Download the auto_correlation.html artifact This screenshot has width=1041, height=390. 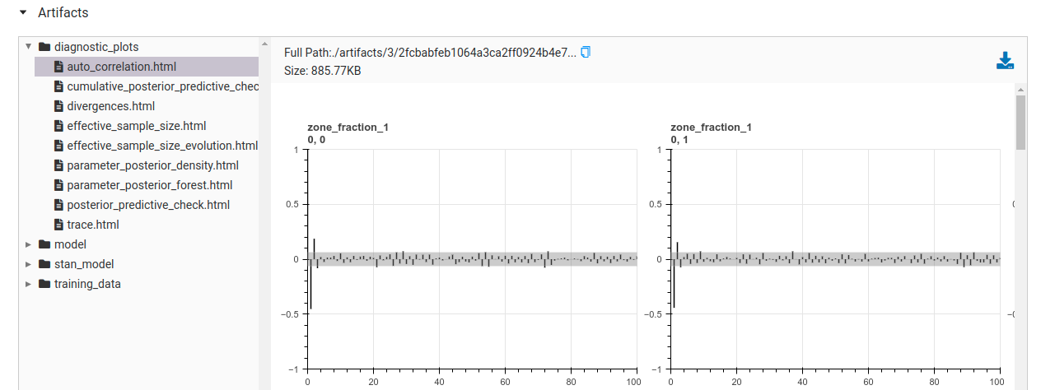(1005, 61)
